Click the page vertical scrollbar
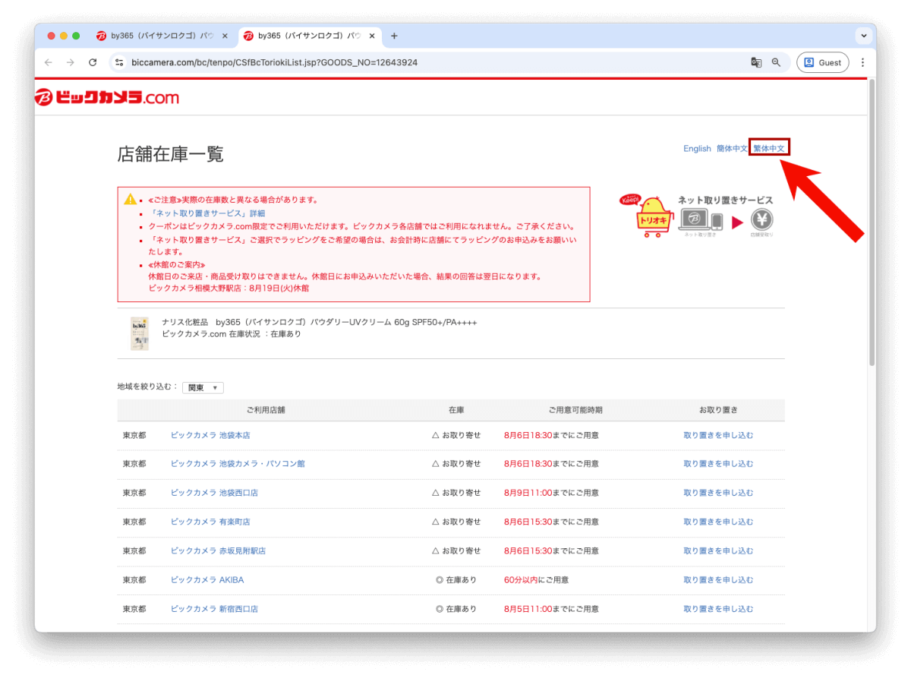 pos(872,222)
